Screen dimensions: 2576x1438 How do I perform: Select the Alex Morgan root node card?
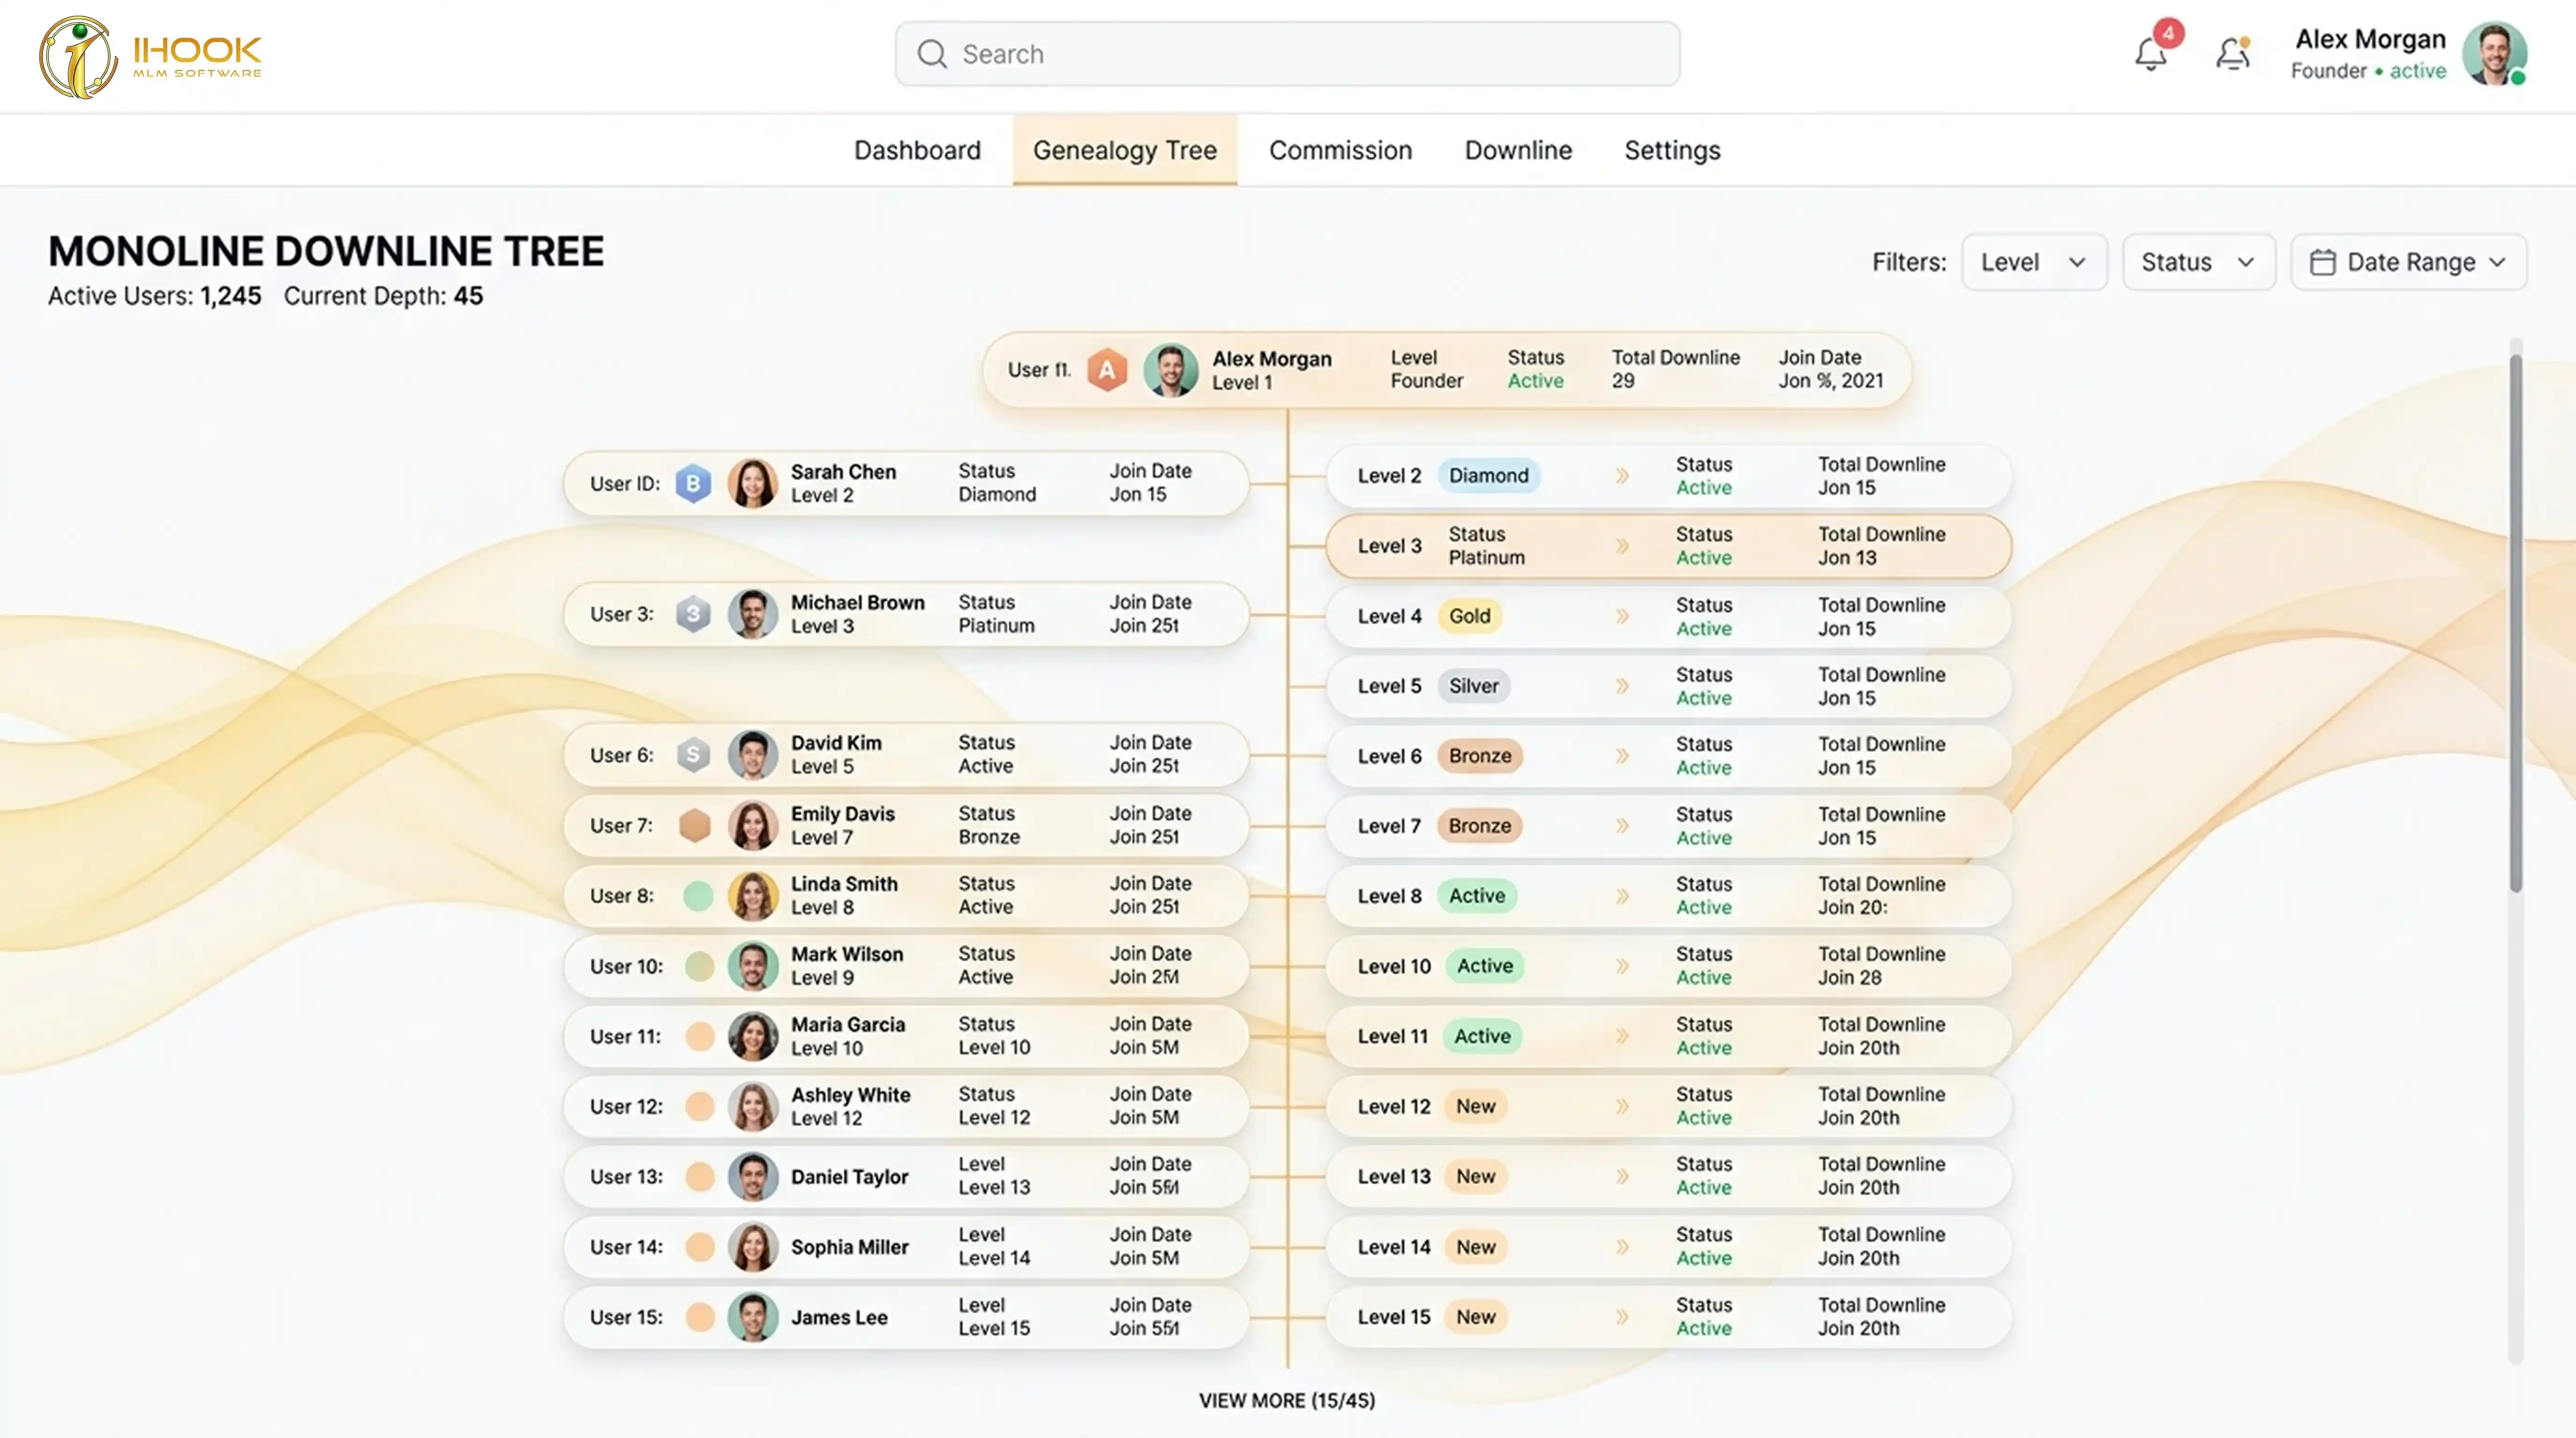coord(1446,370)
